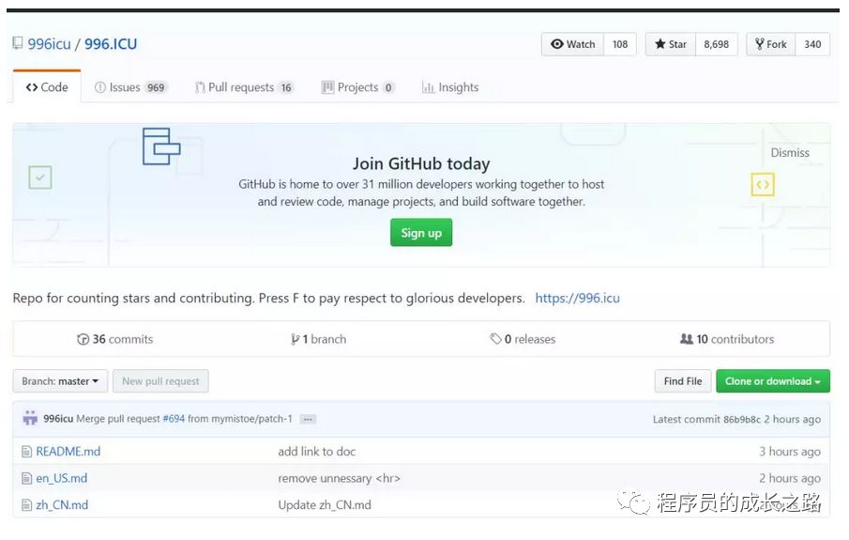849x540 pixels.
Task: Open the 'Update zh_CN.md' commit message
Action: pos(325,504)
